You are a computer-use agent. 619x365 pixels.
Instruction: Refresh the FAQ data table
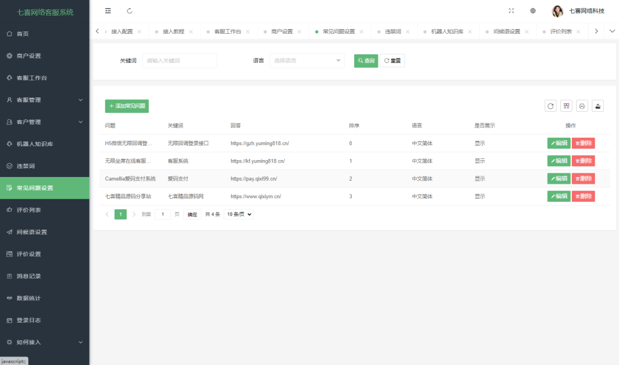point(551,105)
